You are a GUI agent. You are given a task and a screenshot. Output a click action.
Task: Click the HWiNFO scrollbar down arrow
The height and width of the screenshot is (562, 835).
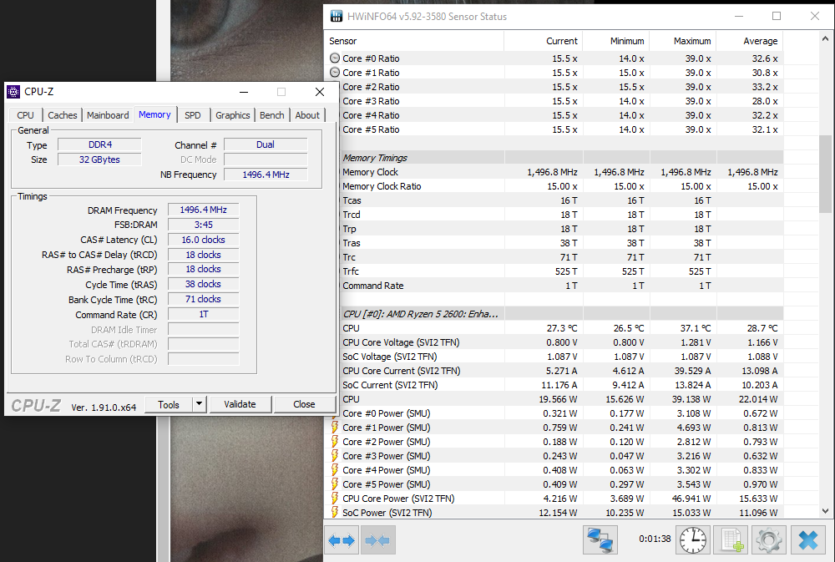[825, 511]
